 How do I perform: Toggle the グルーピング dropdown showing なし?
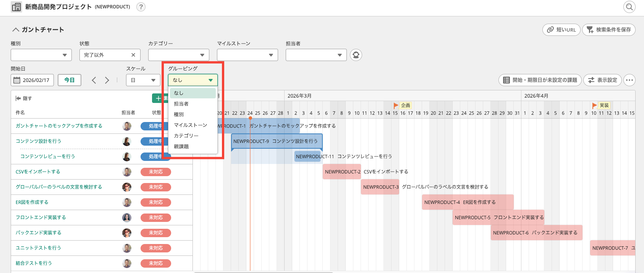tap(193, 80)
